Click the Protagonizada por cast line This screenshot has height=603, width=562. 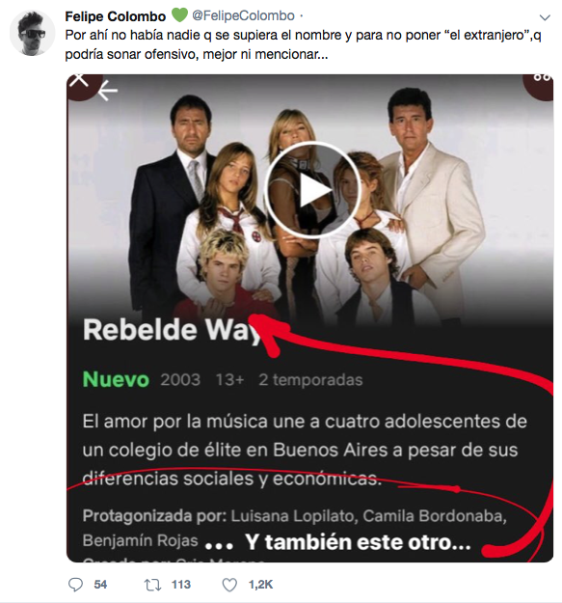295,528
